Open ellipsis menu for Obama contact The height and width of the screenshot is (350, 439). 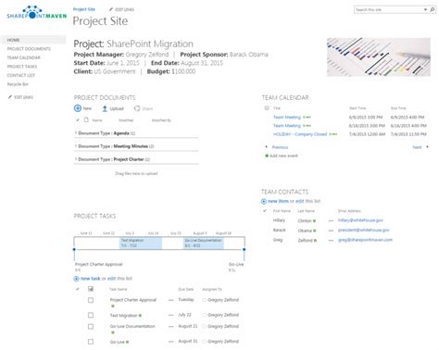point(331,231)
